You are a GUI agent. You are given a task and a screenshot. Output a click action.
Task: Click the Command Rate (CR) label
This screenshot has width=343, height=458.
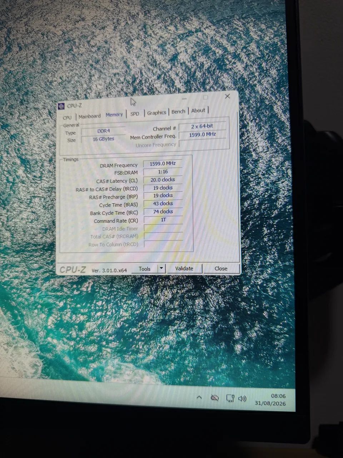pos(116,221)
